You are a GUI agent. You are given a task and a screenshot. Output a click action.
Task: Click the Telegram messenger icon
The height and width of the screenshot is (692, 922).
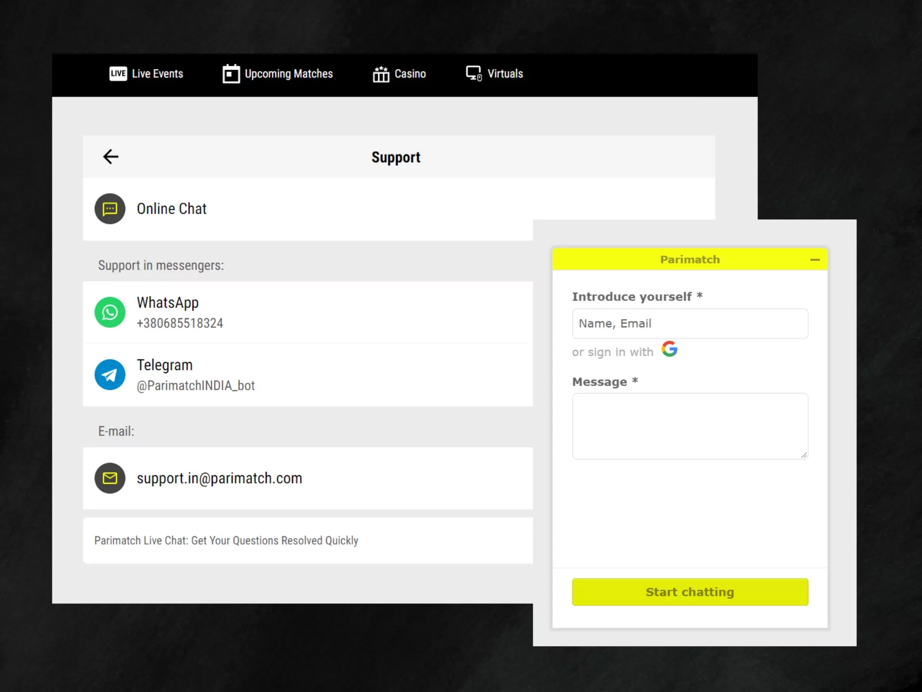pos(110,374)
